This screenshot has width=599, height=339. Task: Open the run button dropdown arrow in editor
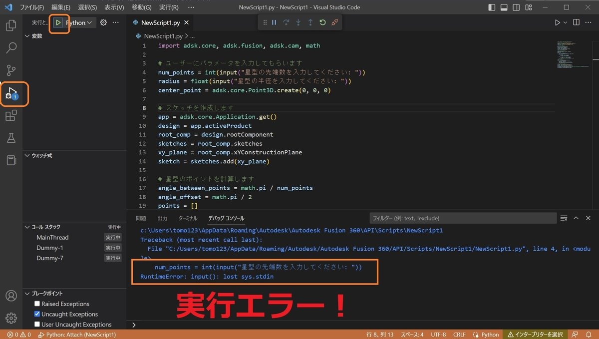point(566,22)
